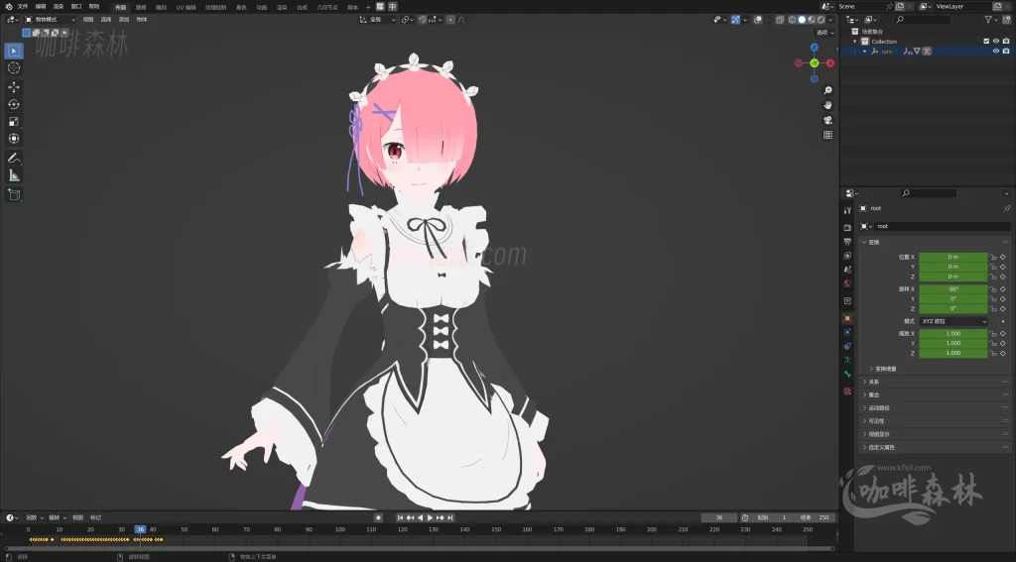
Task: Open the object mode dropdown
Action: point(50,20)
